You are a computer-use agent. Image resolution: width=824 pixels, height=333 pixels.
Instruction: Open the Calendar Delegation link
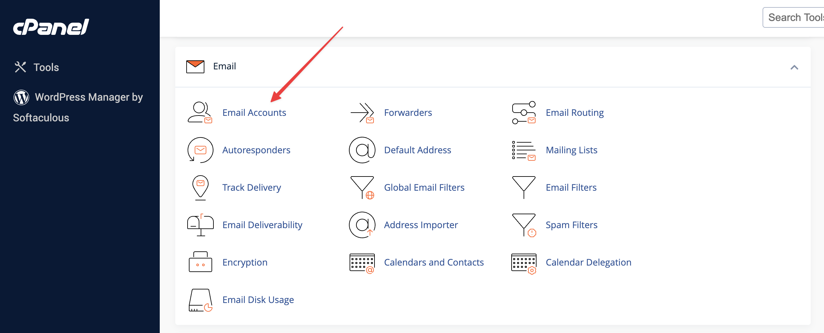pos(588,262)
